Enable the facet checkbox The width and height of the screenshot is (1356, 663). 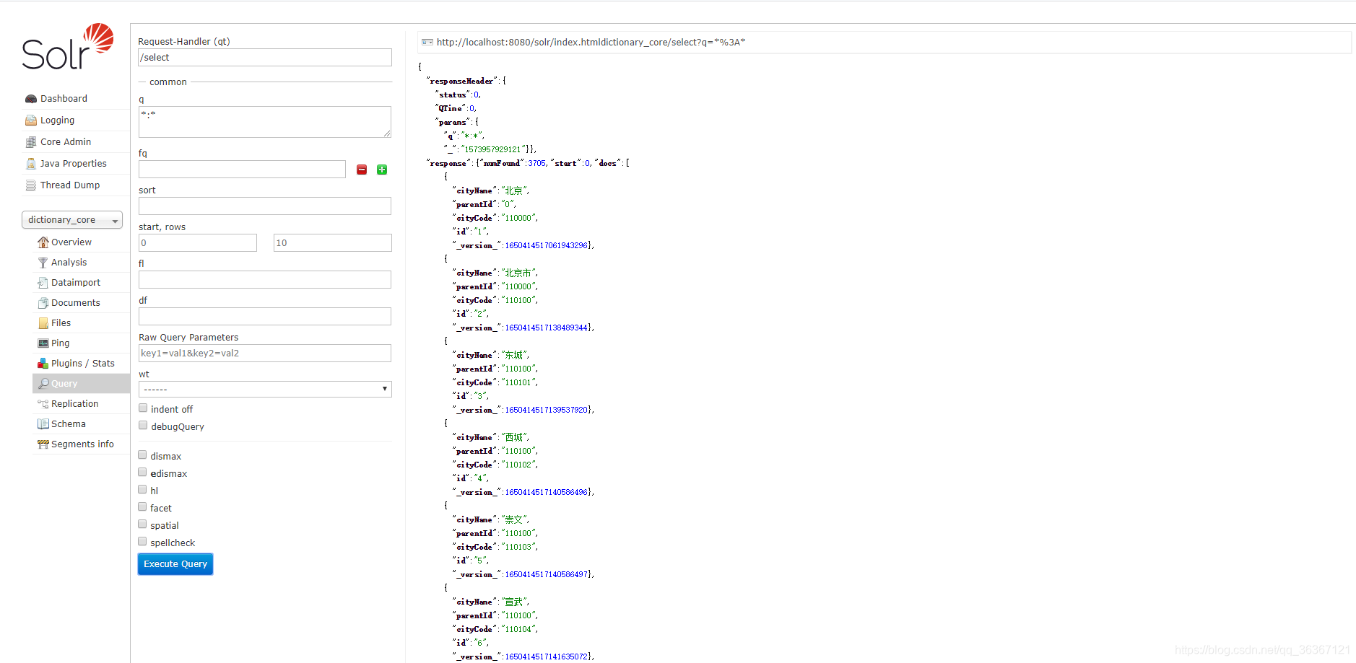tap(142, 507)
